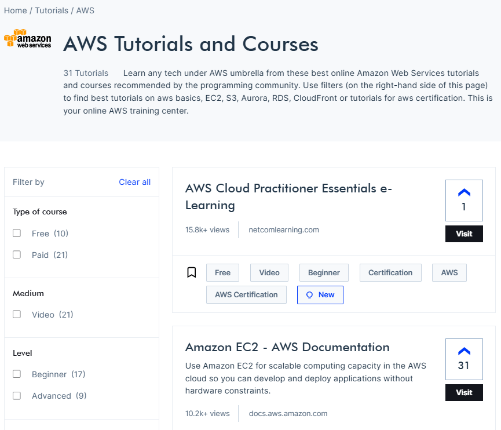Click Level filter heading
The width and height of the screenshot is (501, 430).
tap(23, 353)
